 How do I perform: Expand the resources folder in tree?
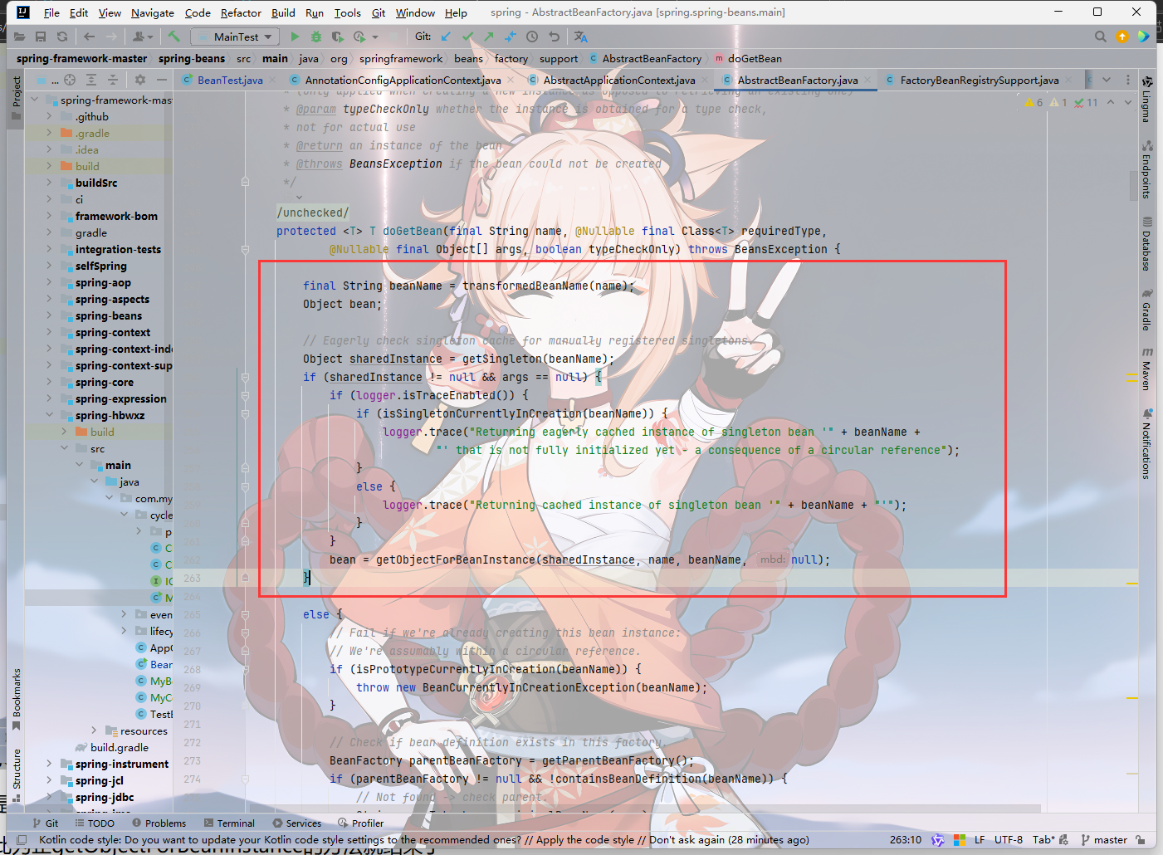coord(94,730)
